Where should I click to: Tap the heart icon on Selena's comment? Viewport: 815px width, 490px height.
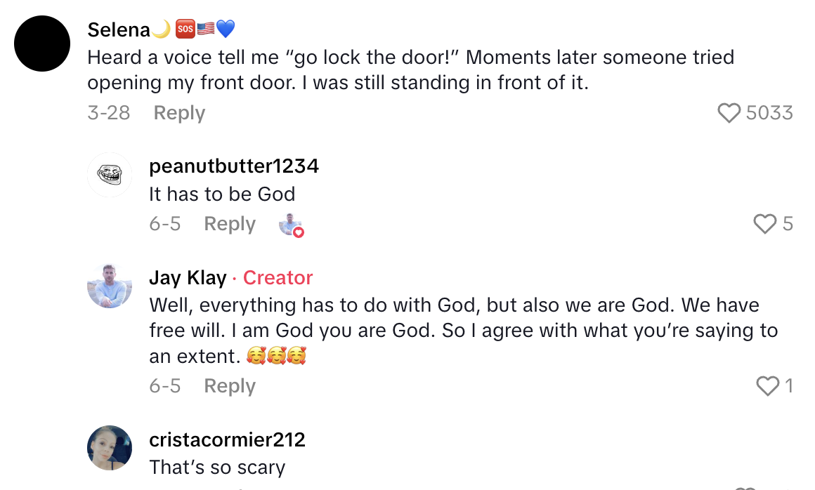731,112
